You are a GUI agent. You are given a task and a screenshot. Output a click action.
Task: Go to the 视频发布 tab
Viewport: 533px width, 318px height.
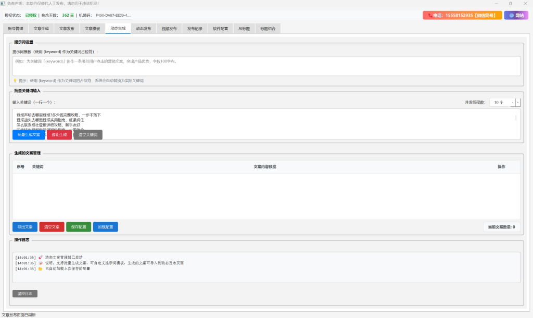point(169,29)
